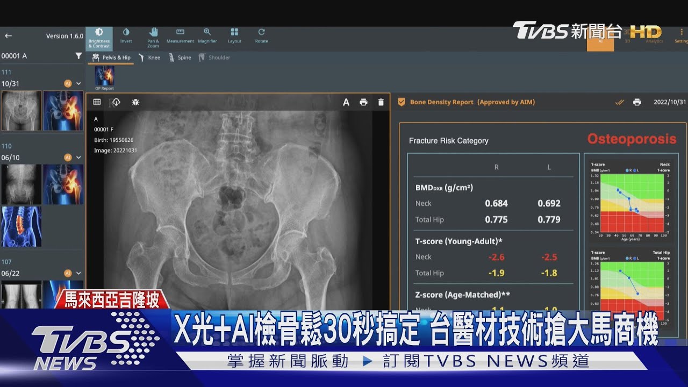Image resolution: width=688 pixels, height=387 pixels.
Task: Click the Bone Density Report approved shield icon
Action: click(401, 102)
